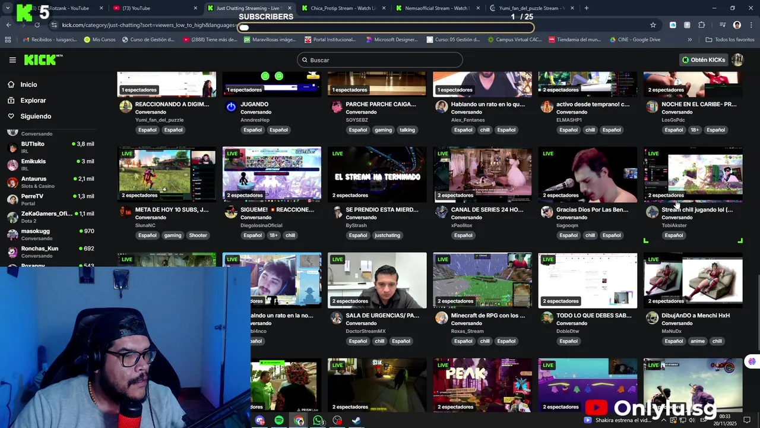760x428 pixels.
Task: Open the Todos los favoritos folder
Action: 730,40
